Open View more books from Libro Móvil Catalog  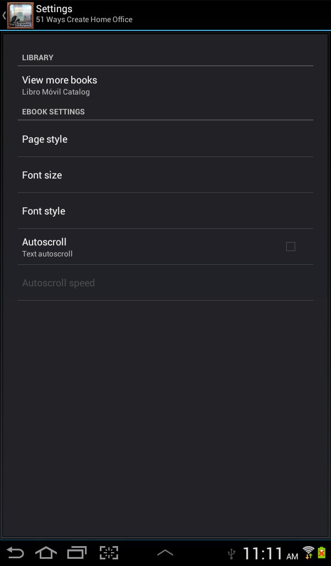point(165,84)
